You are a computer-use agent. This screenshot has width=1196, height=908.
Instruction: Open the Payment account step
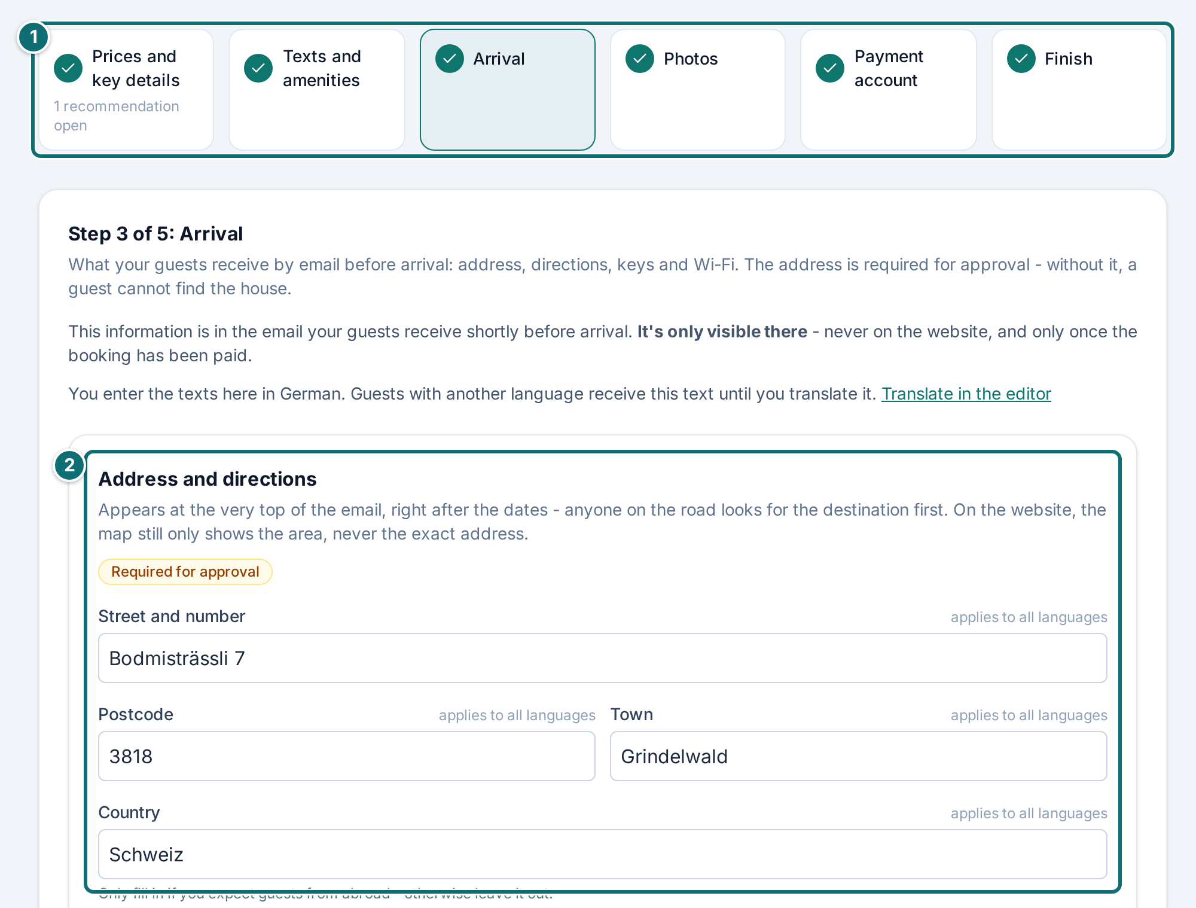[889, 90]
